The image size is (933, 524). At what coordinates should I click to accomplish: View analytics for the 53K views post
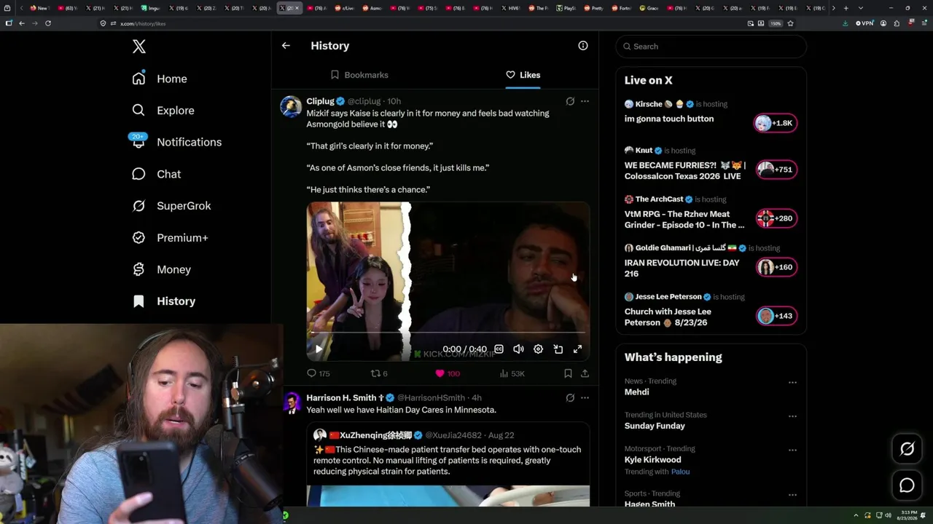click(512, 373)
